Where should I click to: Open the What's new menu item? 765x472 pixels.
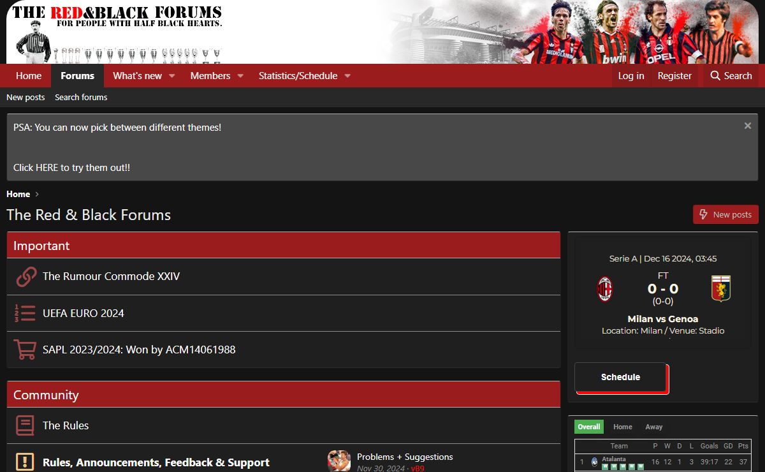click(x=138, y=76)
